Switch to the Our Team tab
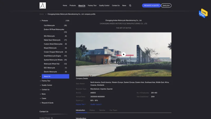This screenshot has width=211, height=119. [113, 110]
